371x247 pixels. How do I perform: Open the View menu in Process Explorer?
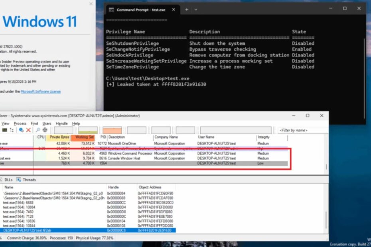point(5,123)
